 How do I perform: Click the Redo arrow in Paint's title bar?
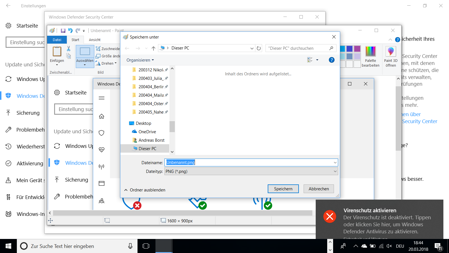pos(78,31)
